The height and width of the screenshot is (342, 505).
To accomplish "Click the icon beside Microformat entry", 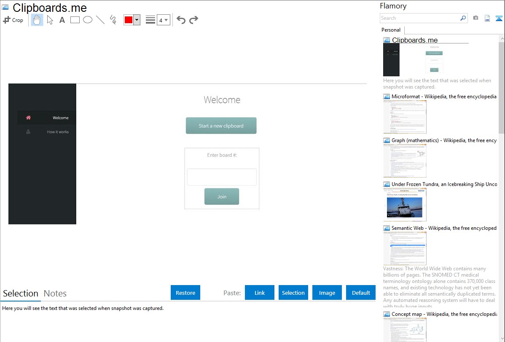I will [x=387, y=97].
